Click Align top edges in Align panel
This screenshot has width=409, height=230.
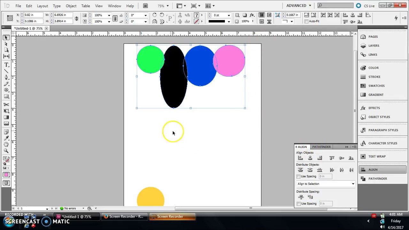pyautogui.click(x=332, y=158)
